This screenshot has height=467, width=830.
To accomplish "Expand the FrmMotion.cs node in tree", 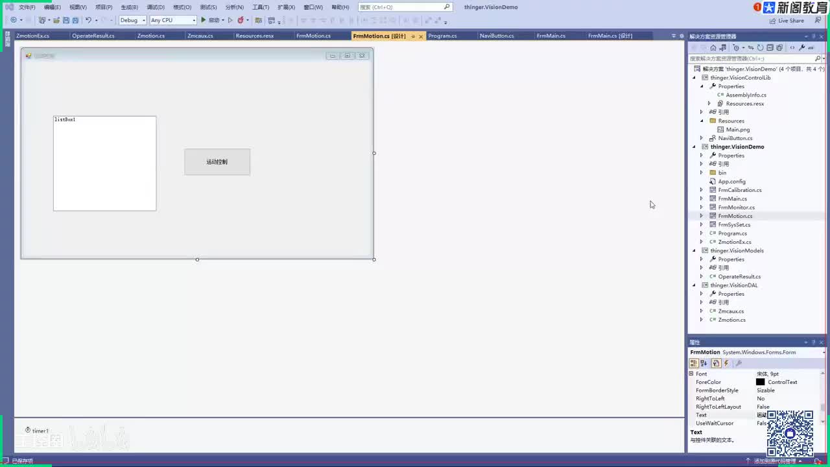I will click(701, 216).
